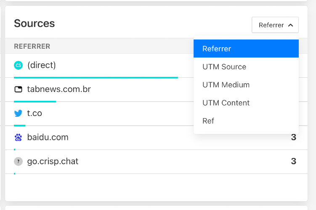
Task: Open the Referrer selector button
Action: pos(275,25)
